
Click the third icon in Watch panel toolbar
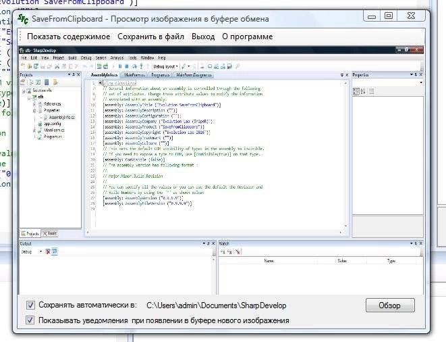coord(238,251)
